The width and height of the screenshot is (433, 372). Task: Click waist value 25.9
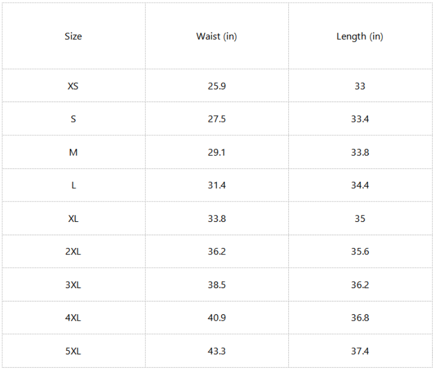217,86
